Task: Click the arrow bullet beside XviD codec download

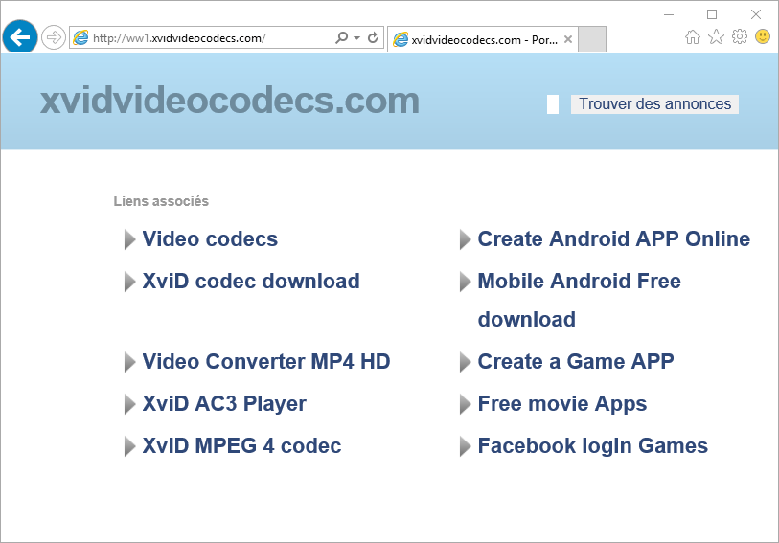Action: pos(129,282)
